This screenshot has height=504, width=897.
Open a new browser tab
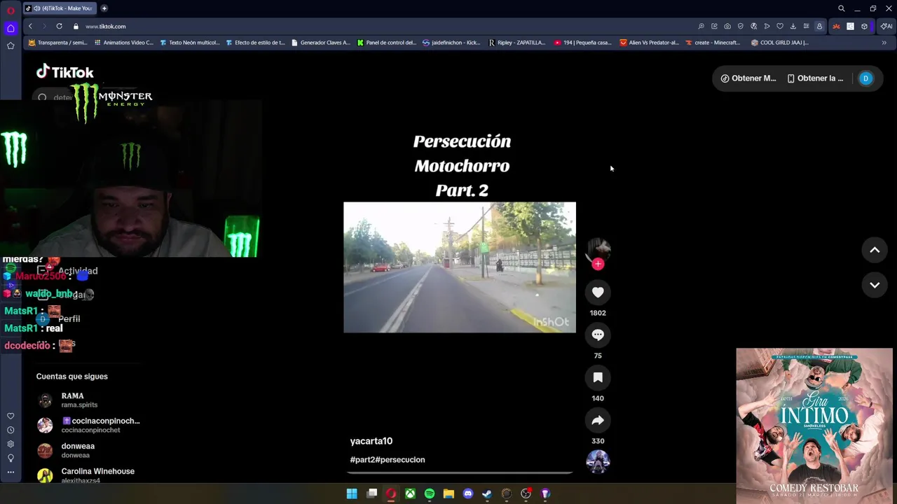(x=104, y=8)
